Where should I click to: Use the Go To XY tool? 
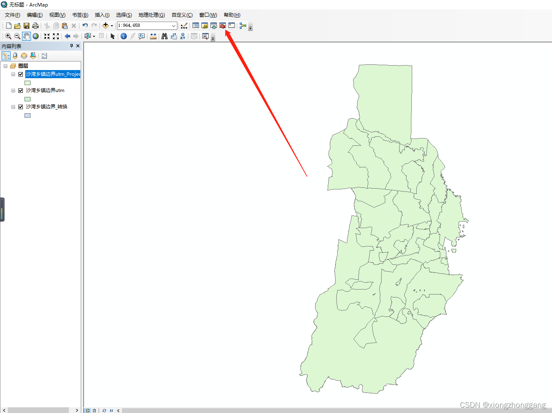click(183, 36)
